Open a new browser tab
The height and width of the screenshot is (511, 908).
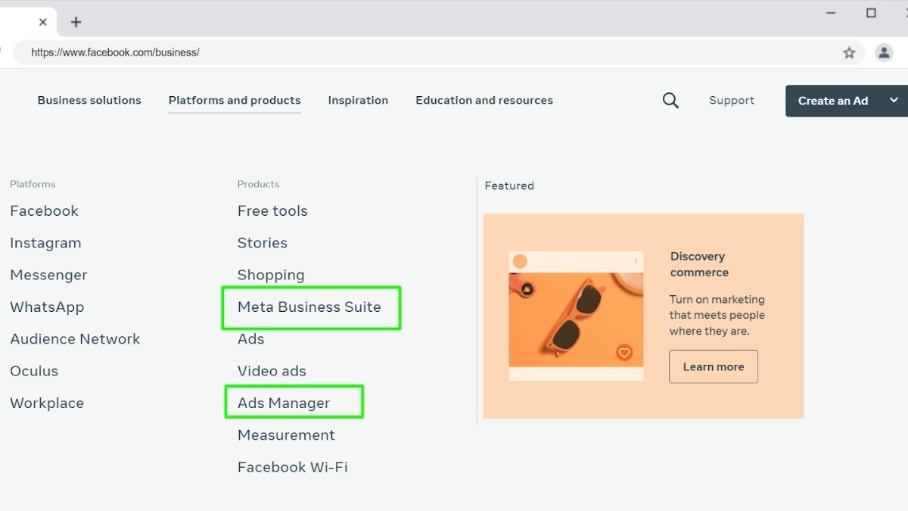pos(76,22)
